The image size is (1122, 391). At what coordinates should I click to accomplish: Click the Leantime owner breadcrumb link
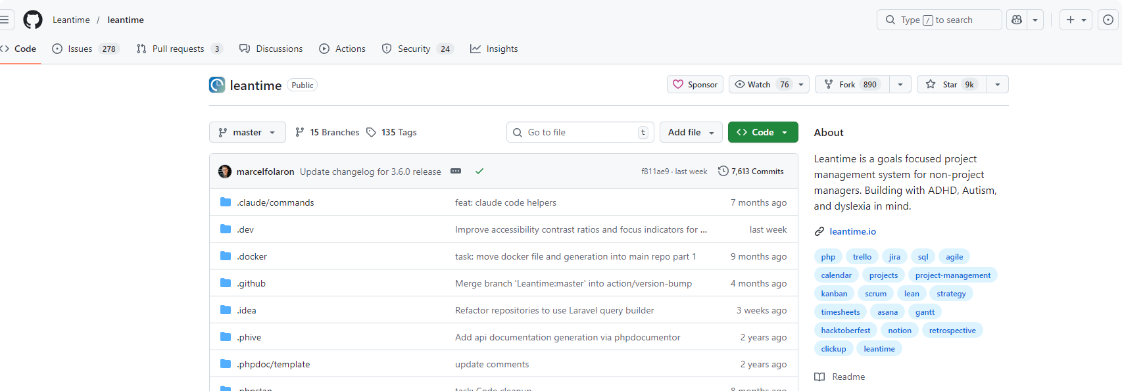71,20
